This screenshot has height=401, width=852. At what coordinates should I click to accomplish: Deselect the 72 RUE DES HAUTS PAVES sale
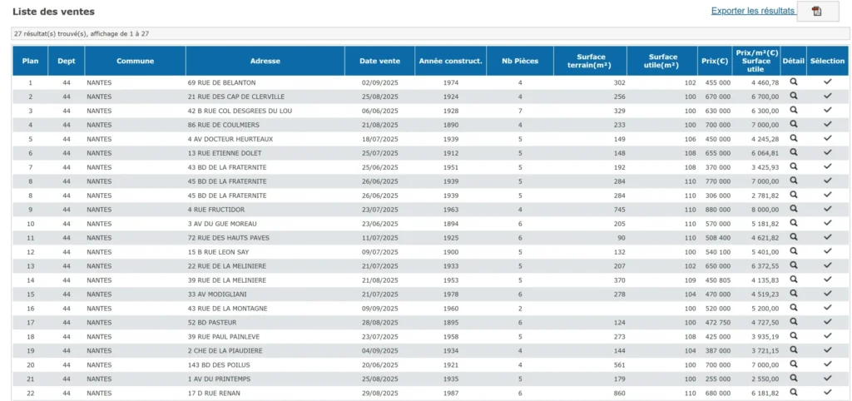(828, 237)
